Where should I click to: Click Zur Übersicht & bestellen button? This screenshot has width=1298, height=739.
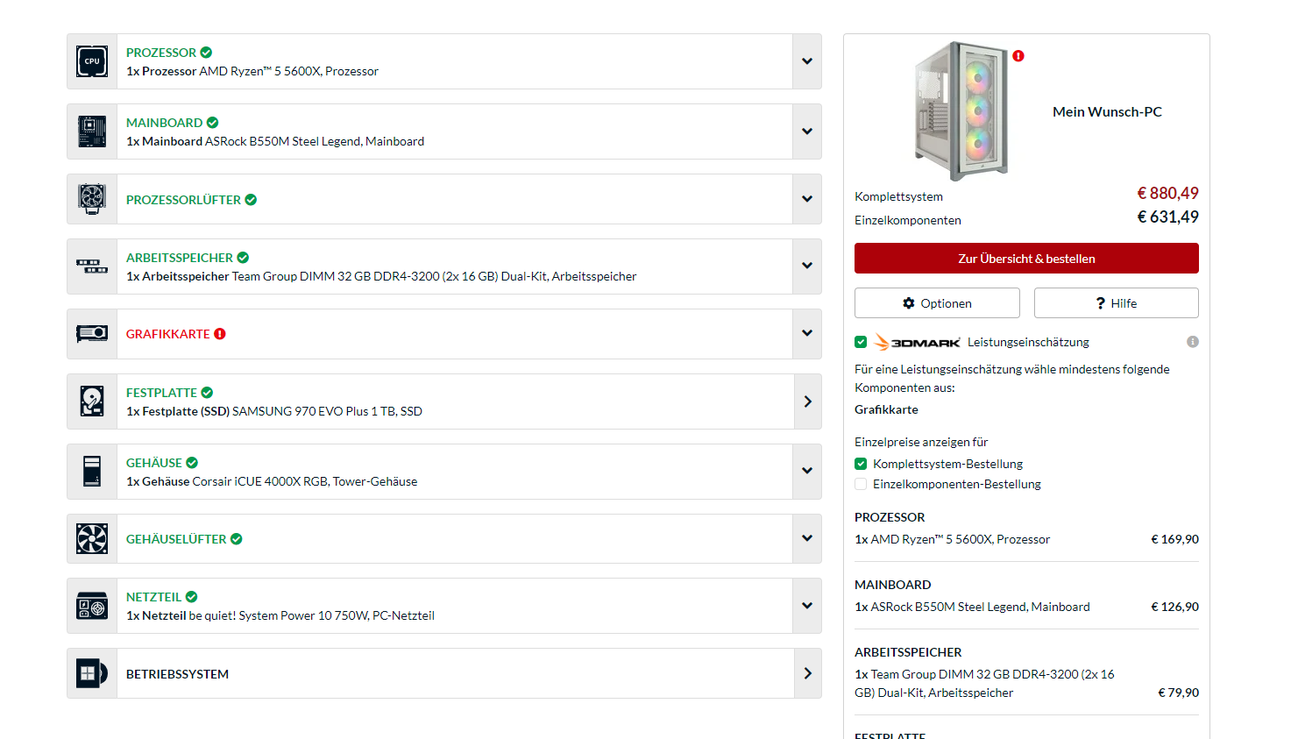click(1026, 259)
